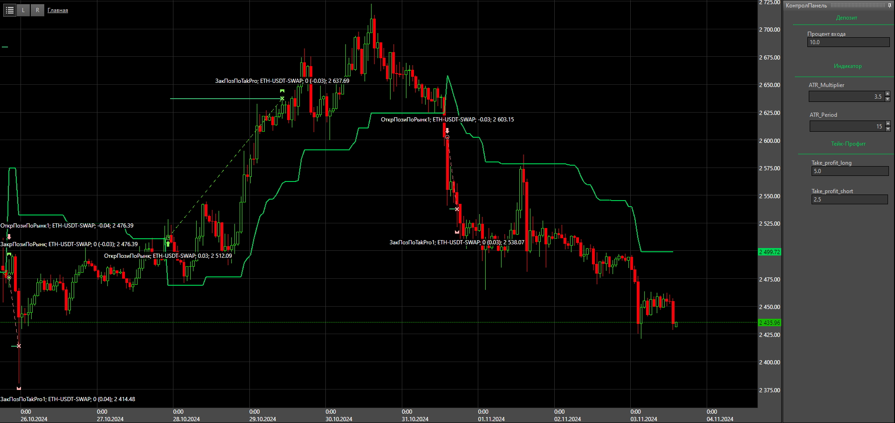Pin the КонтролПанель panel with the pin icon
This screenshot has width=895, height=423.
tap(889, 5)
